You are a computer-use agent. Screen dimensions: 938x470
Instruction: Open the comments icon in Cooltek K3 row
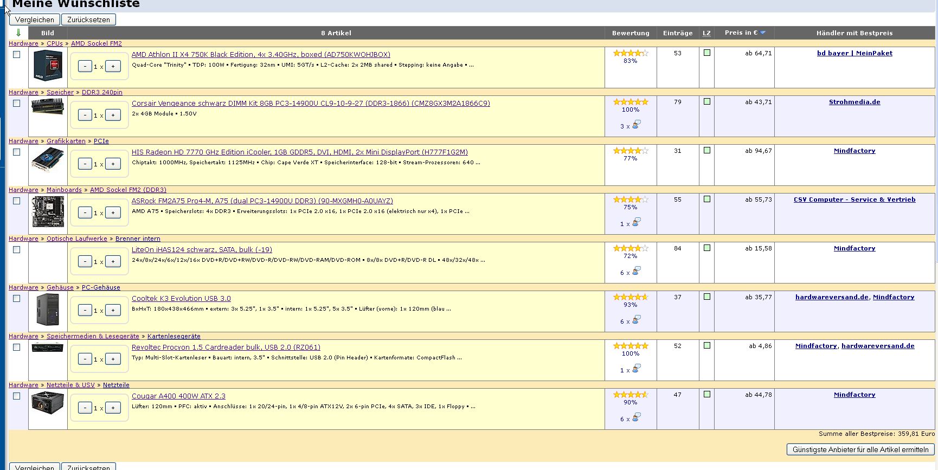point(637,319)
